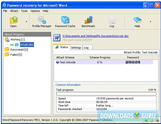Open the Attack menu
Image resolution: width=161 pixels, height=124 pixels.
click(x=14, y=11)
